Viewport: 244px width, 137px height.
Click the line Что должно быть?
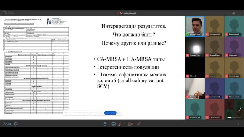tap(134, 35)
